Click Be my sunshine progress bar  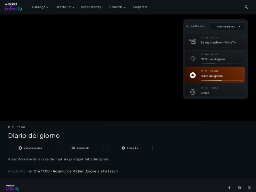[x=222, y=47]
